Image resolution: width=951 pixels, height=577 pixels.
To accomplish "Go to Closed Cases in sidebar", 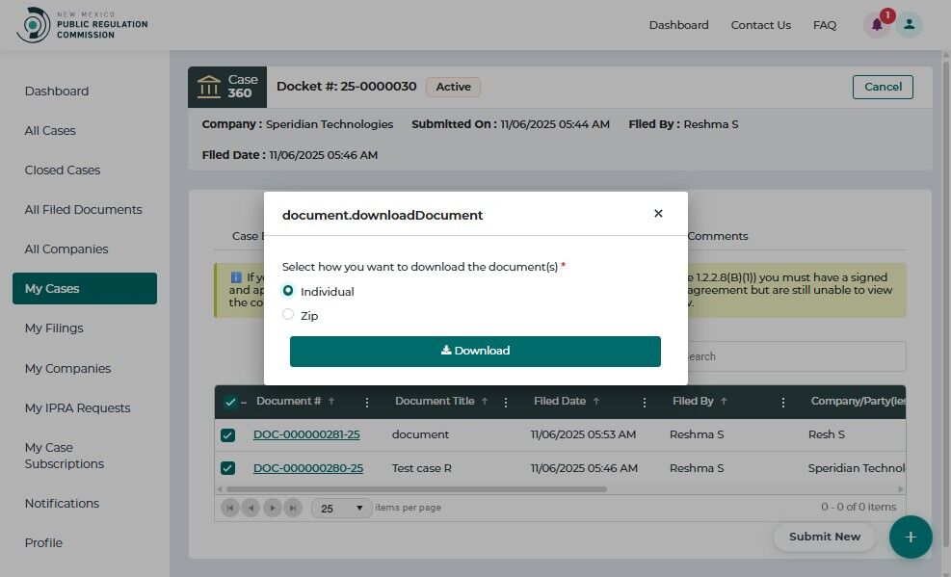I will (63, 170).
